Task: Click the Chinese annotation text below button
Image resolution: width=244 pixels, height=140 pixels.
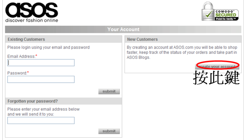Action: coord(216,77)
